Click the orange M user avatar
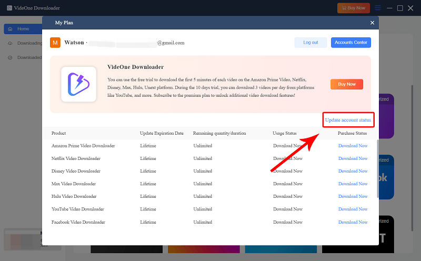421x261 pixels. click(55, 43)
